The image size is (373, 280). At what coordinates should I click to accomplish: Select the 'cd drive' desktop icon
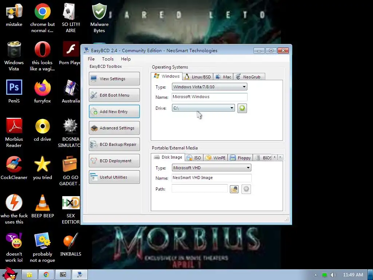[42, 130]
